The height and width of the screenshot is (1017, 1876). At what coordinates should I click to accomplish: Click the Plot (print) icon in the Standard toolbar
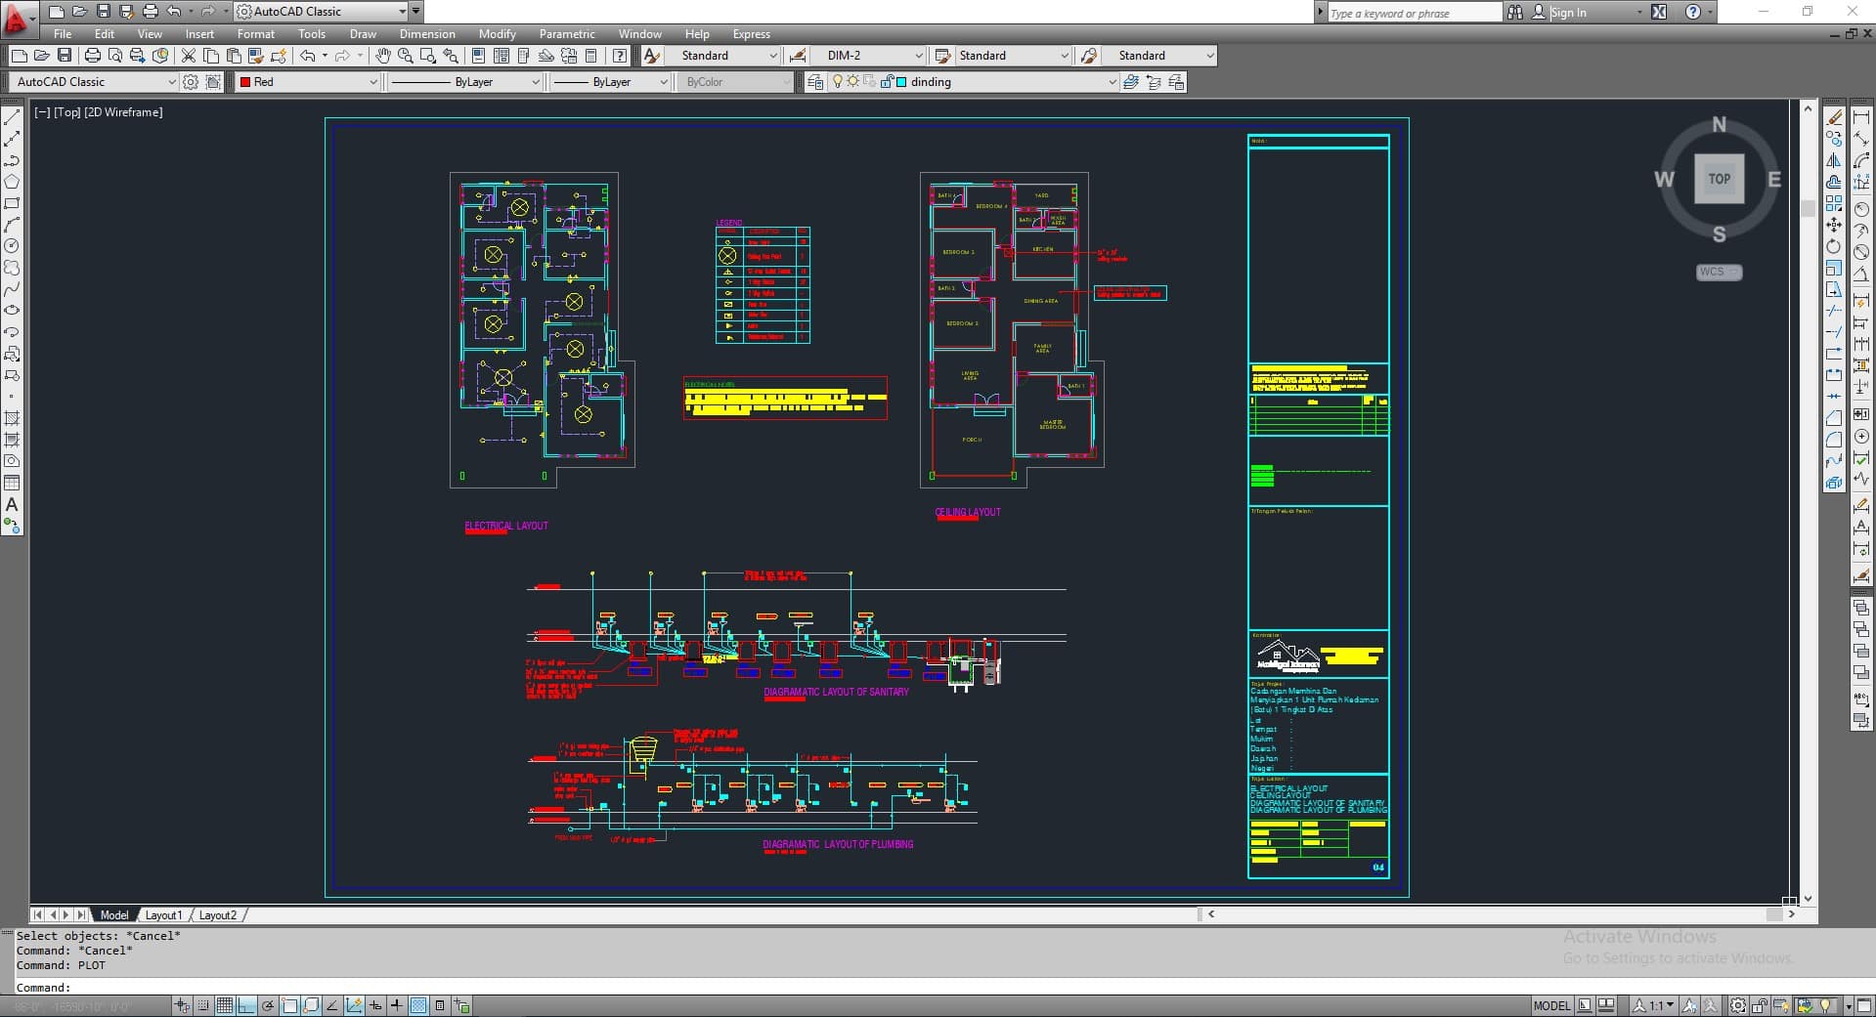coord(92,56)
